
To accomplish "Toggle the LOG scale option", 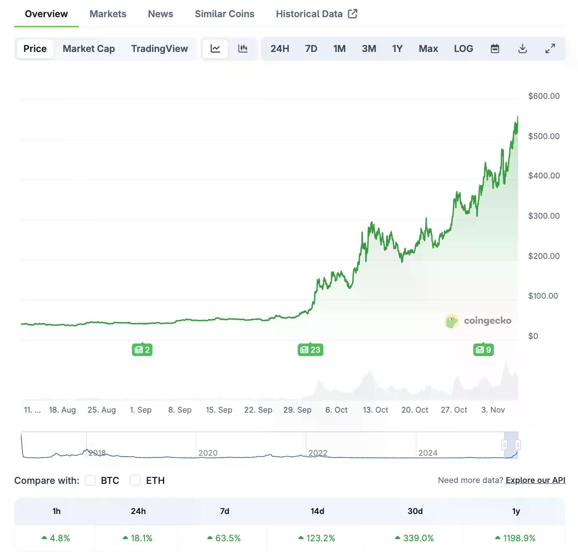I will (463, 49).
